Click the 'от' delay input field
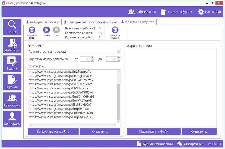This screenshot has width=225, height=149. click(x=85, y=59)
